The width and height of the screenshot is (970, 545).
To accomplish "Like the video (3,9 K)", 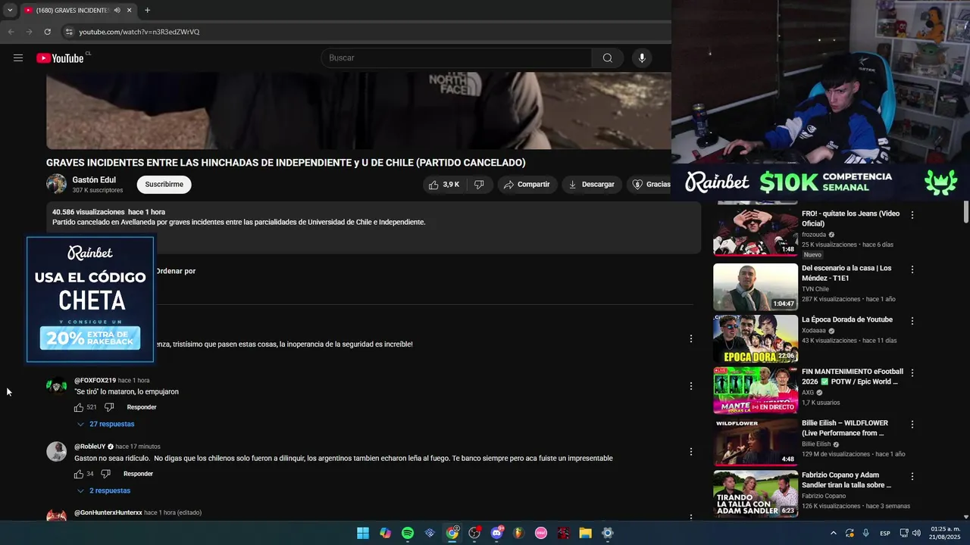I will 444,185.
